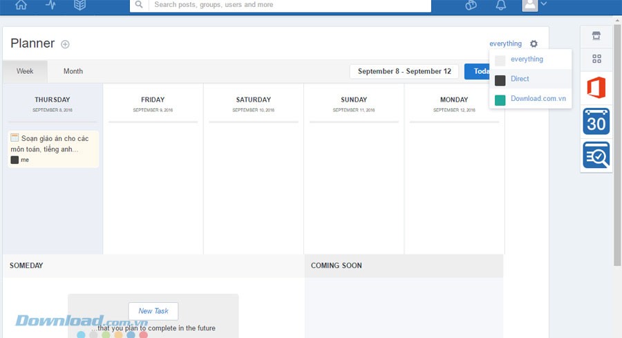The height and width of the screenshot is (338, 622).
Task: Select 'Direct' from the filter menu
Action: point(520,79)
